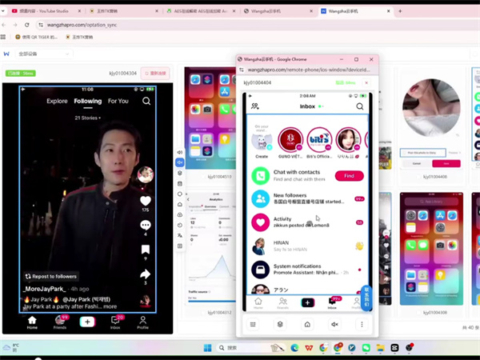Like the Jay Park video with the heart icon

[x=146, y=201]
